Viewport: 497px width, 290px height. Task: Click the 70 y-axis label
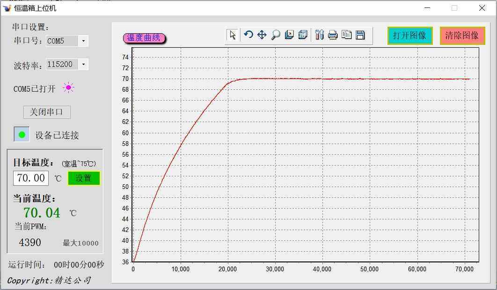click(125, 79)
